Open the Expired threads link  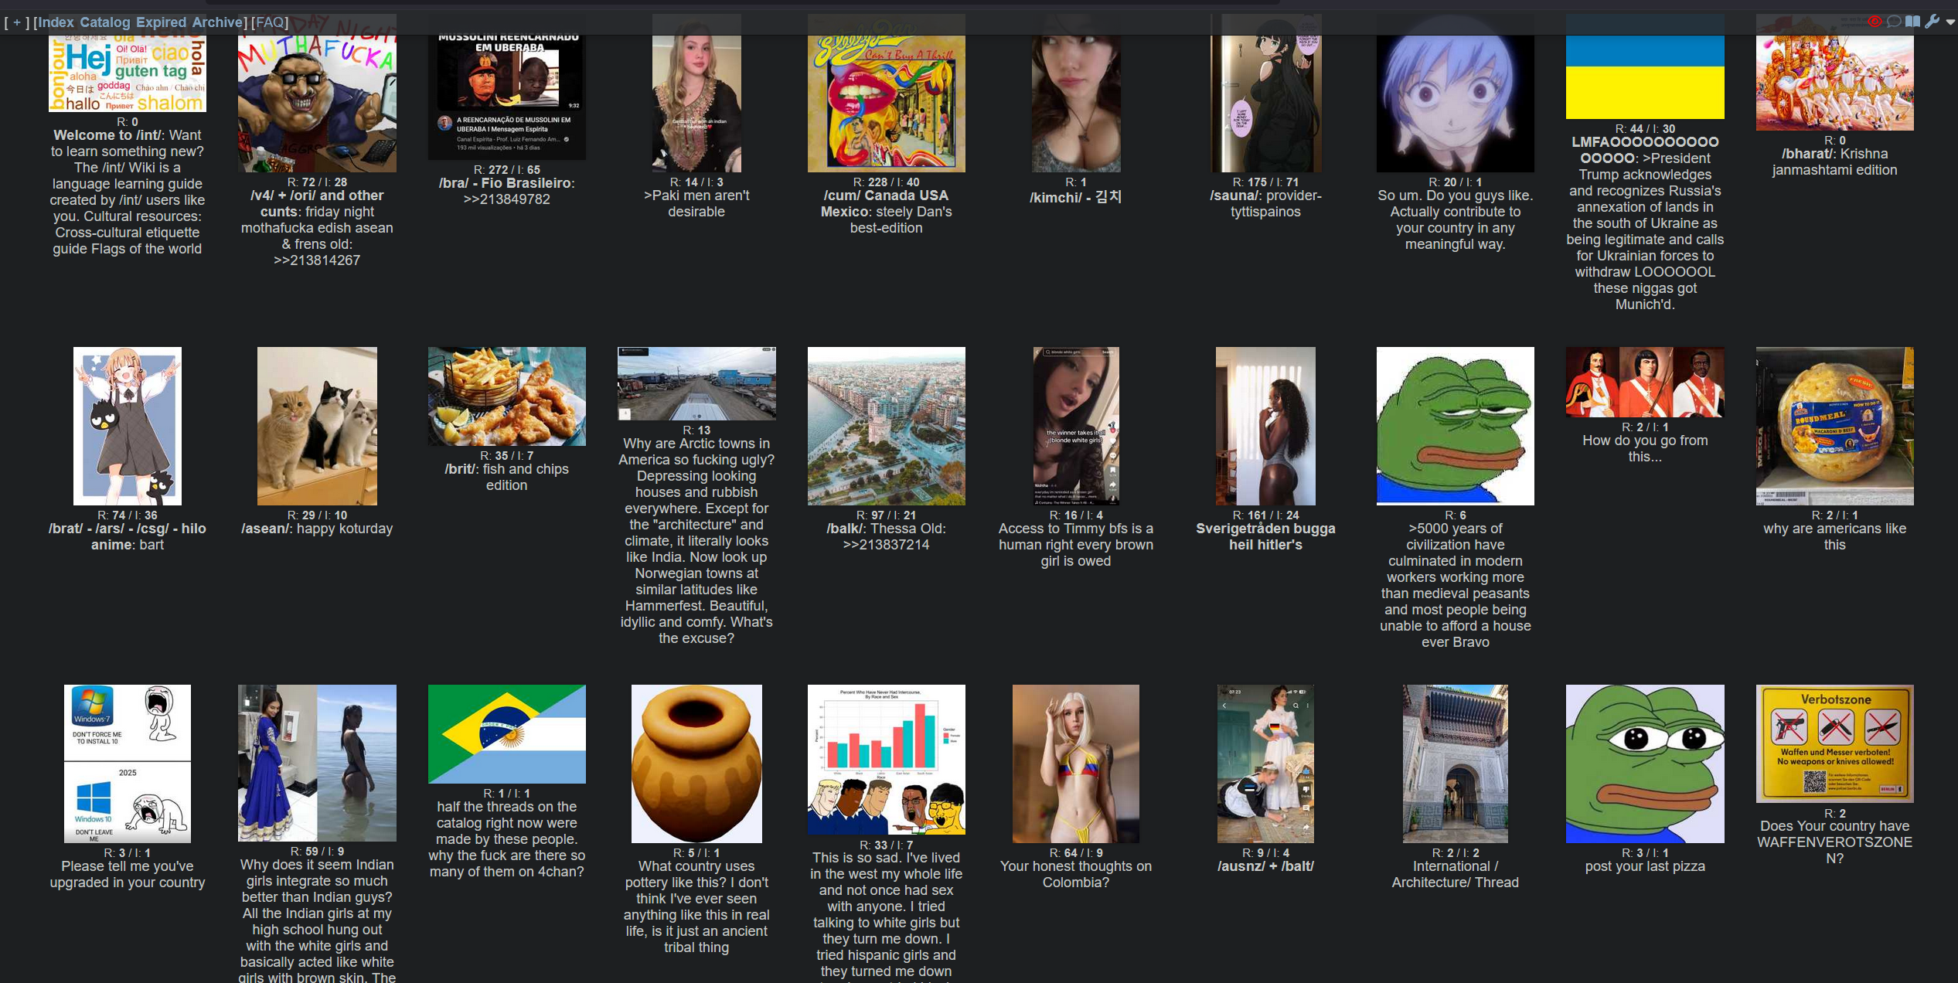click(161, 22)
